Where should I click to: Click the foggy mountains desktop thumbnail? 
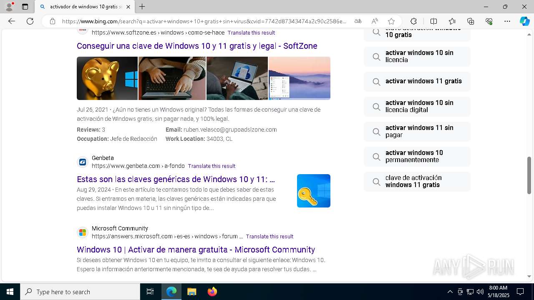click(x=300, y=78)
